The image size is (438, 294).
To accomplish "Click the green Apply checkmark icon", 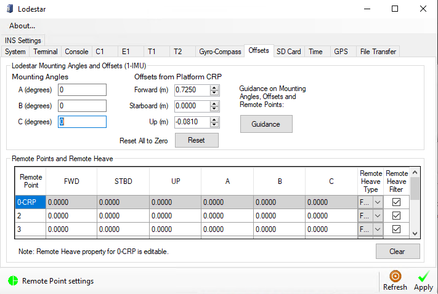I will pos(423,276).
